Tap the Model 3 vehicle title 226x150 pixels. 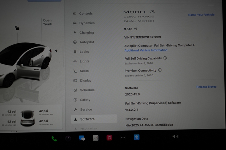[x=139, y=12]
